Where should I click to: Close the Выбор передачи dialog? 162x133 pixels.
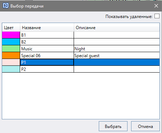click(156, 6)
